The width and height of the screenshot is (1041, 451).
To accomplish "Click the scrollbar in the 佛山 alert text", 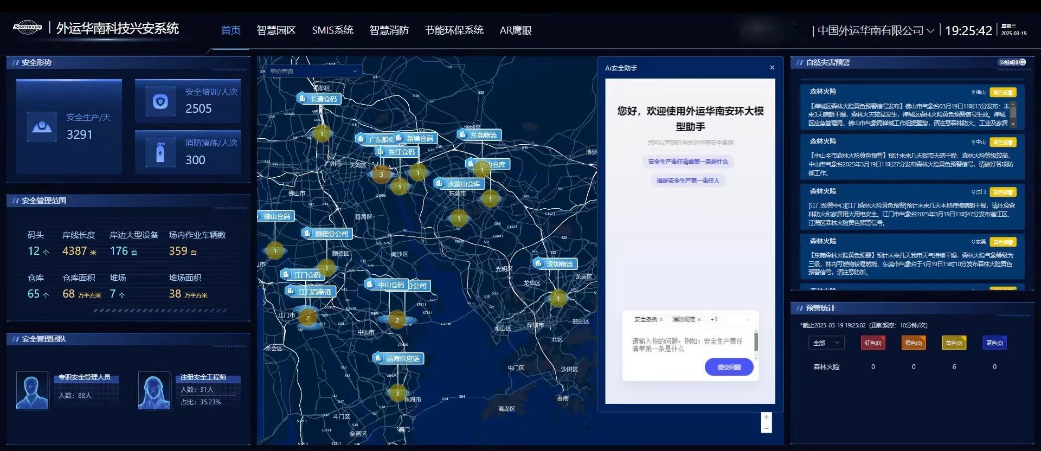I will click(1013, 114).
